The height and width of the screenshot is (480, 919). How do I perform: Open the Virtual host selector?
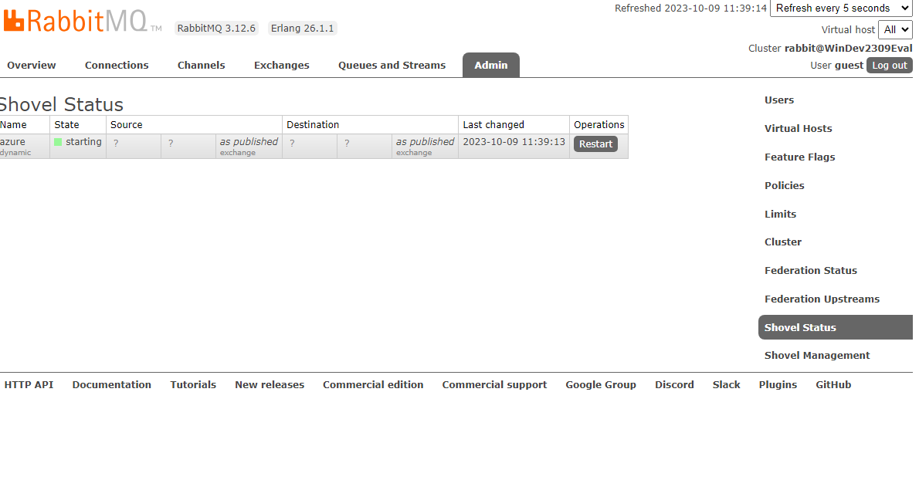895,29
